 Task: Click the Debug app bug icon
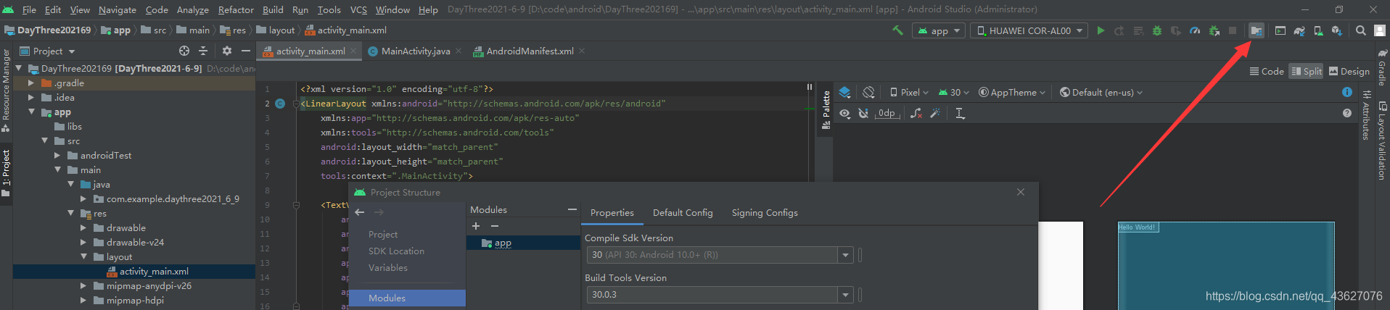pos(1157,30)
